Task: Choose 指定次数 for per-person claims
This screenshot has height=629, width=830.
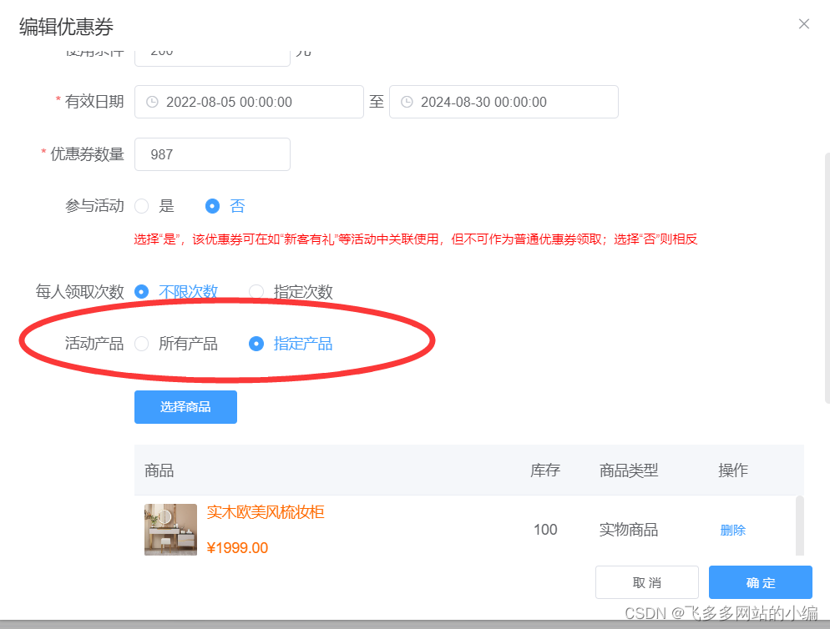Action: coord(291,291)
